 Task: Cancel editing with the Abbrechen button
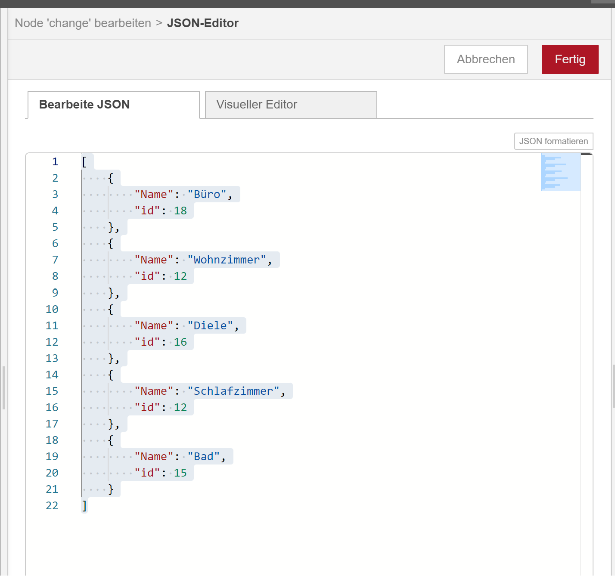pos(485,59)
